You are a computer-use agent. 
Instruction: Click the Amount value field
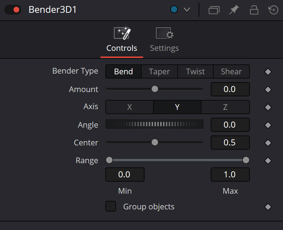230,89
